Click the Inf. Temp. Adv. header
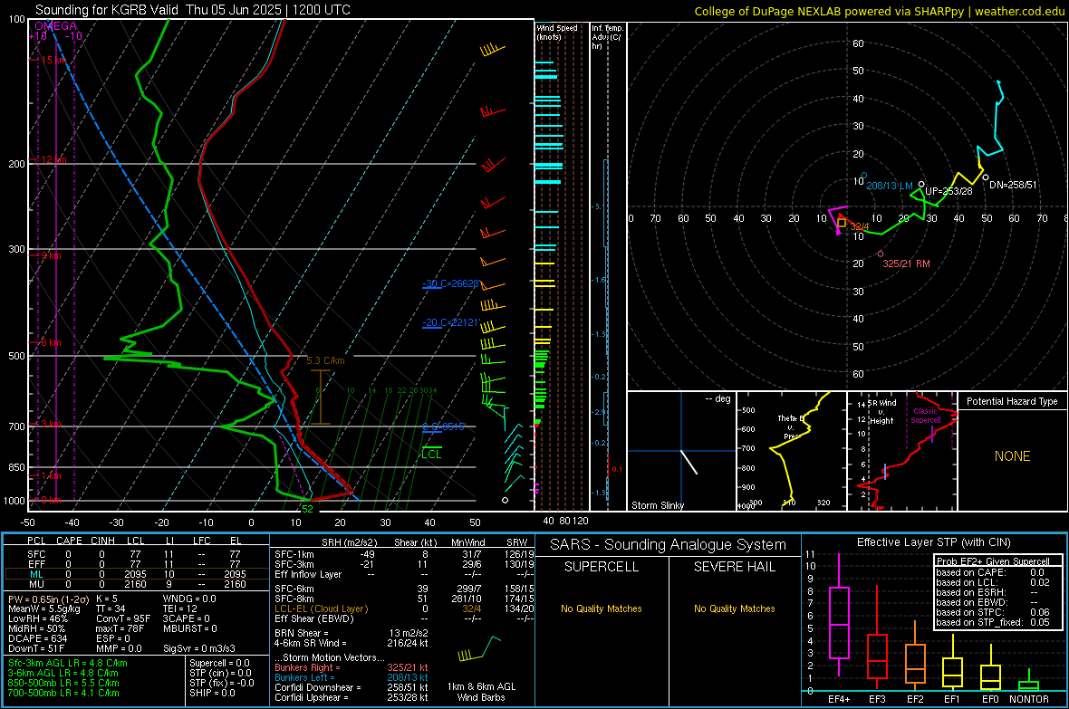Viewport: 1069px width, 709px height. (606, 37)
